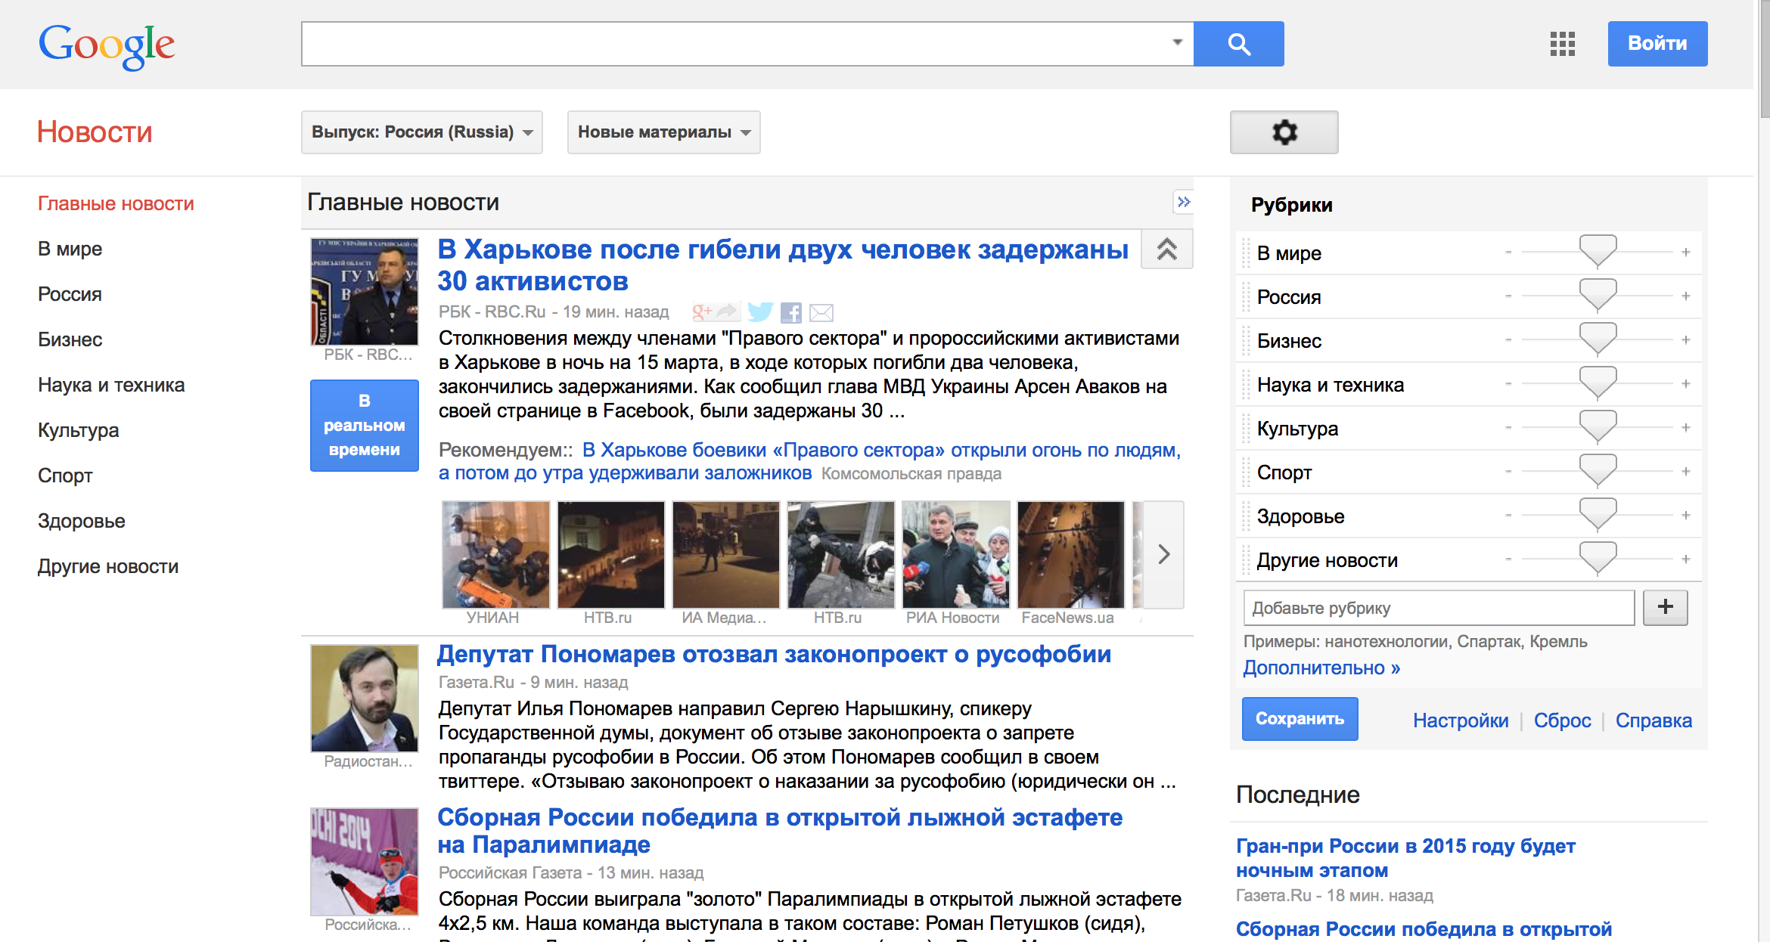Select Культура in the left menu

coord(79,430)
